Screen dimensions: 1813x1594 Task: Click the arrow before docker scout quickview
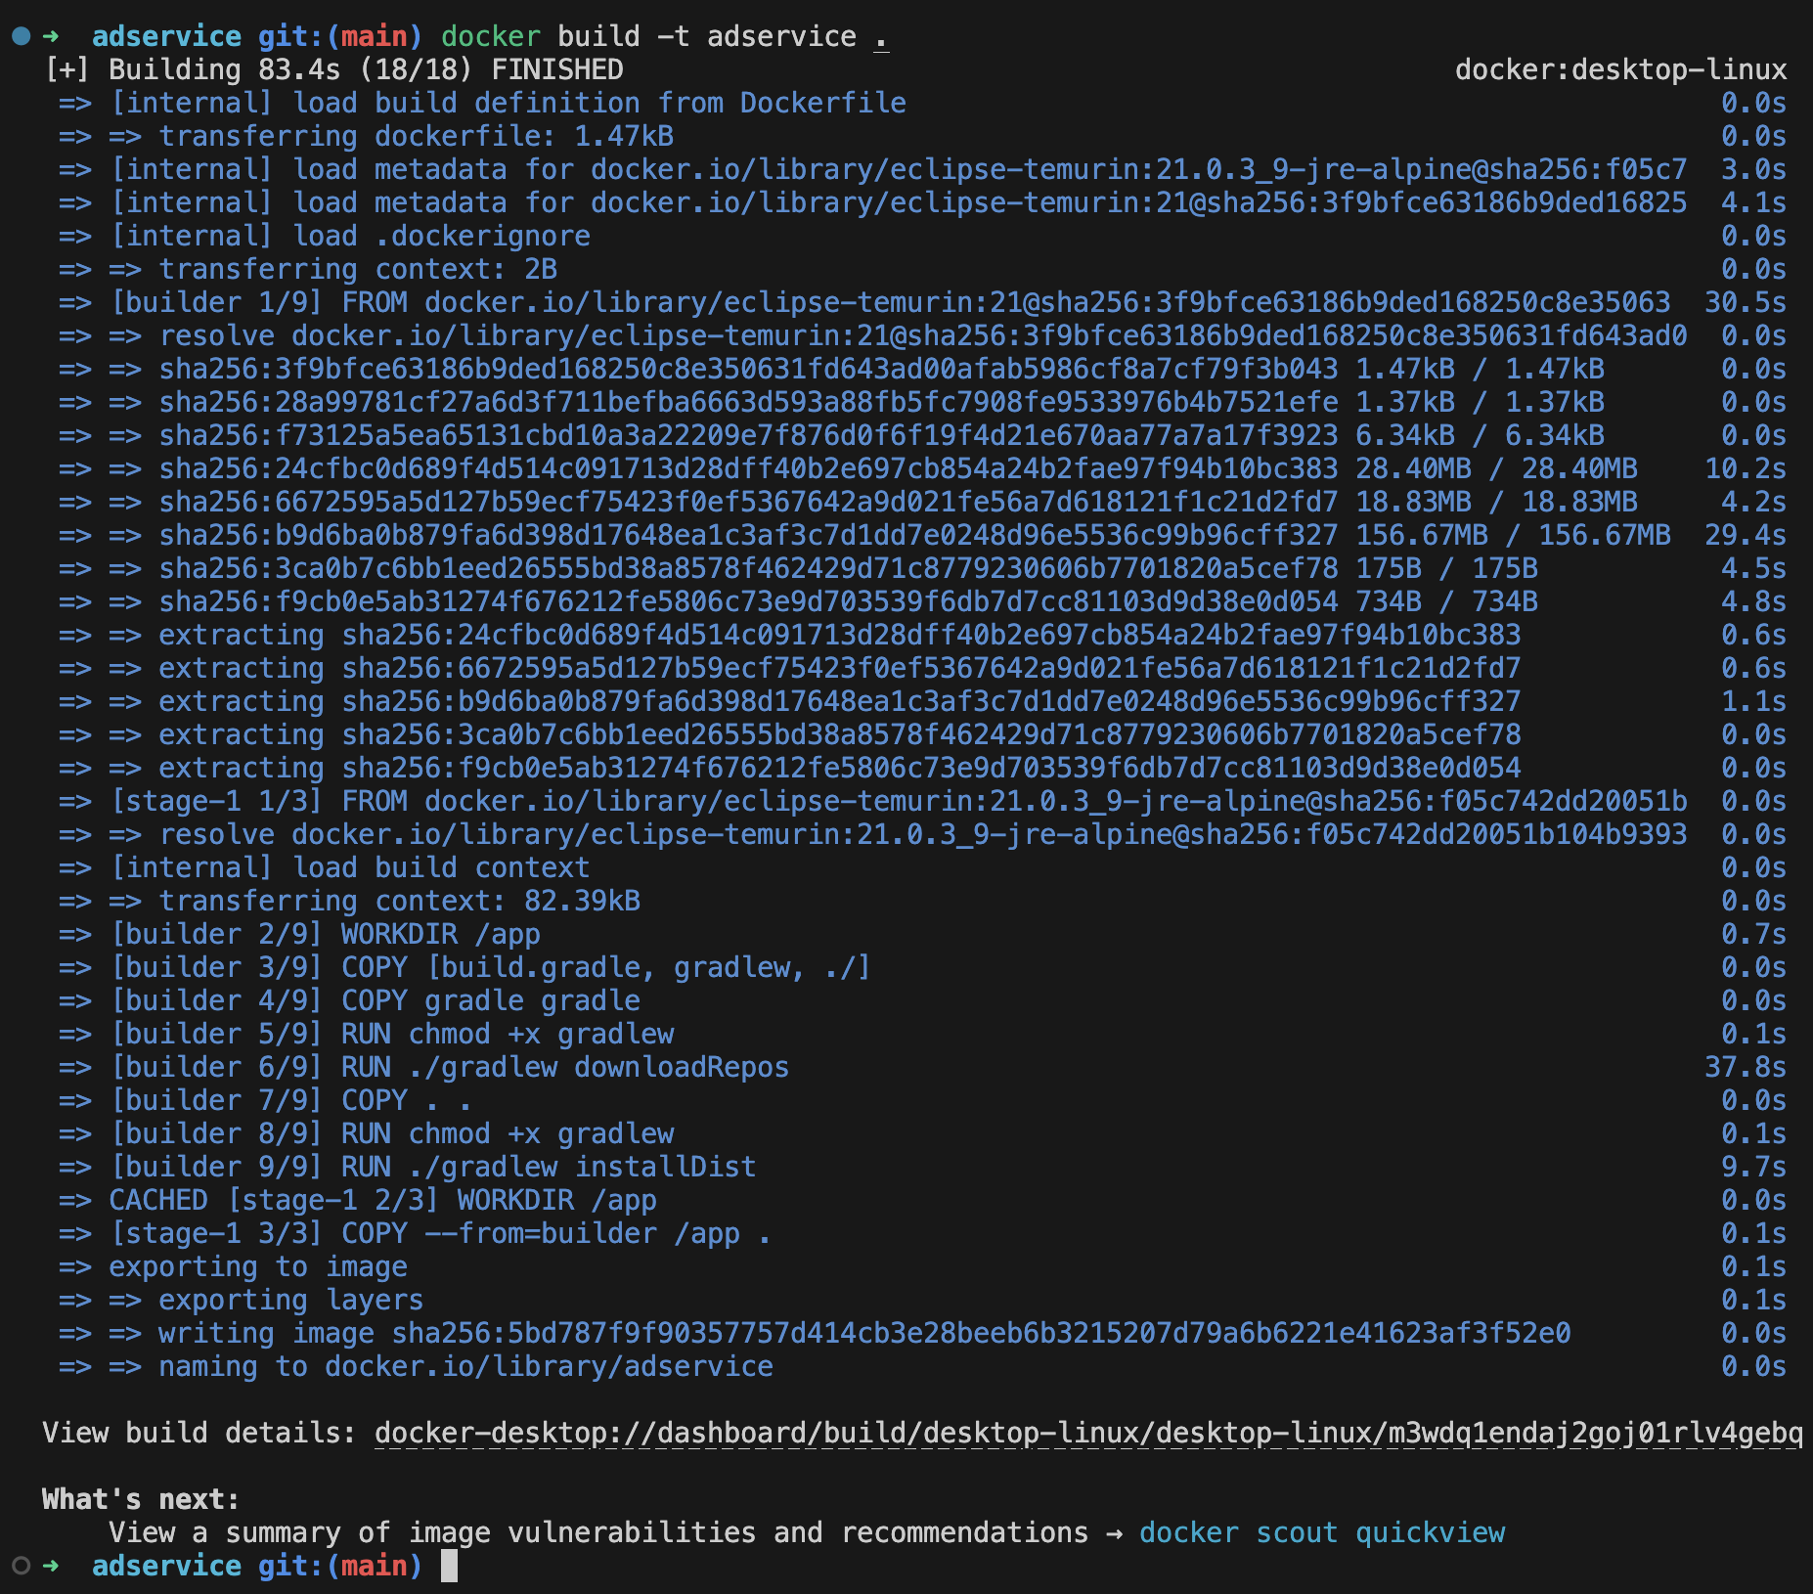pos(1114,1532)
